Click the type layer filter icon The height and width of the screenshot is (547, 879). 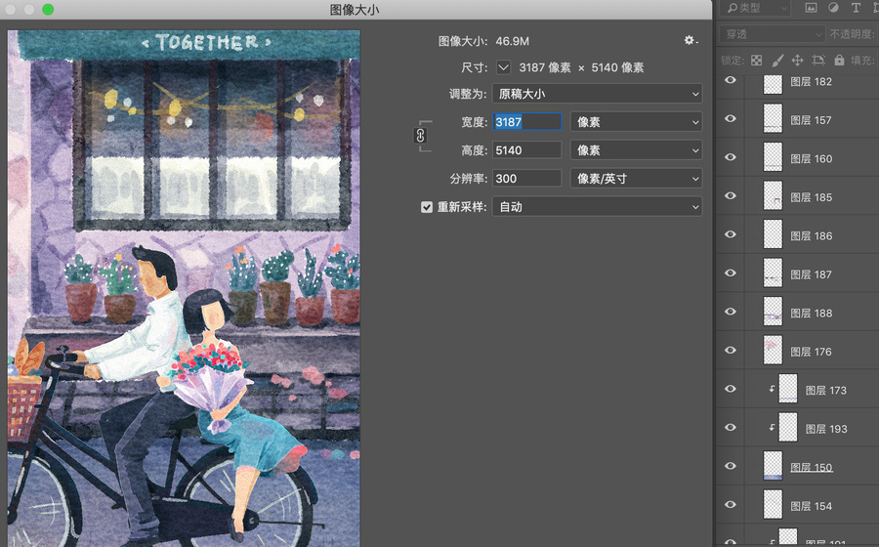856,8
